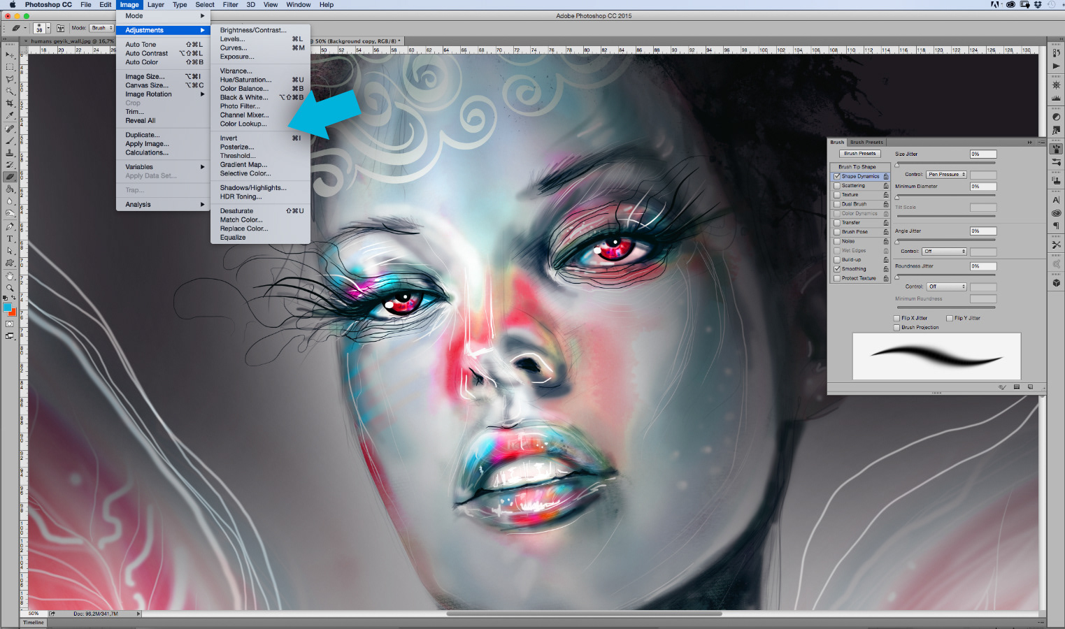
Task: Open Roundness Jitter Control dropdown
Action: click(947, 287)
